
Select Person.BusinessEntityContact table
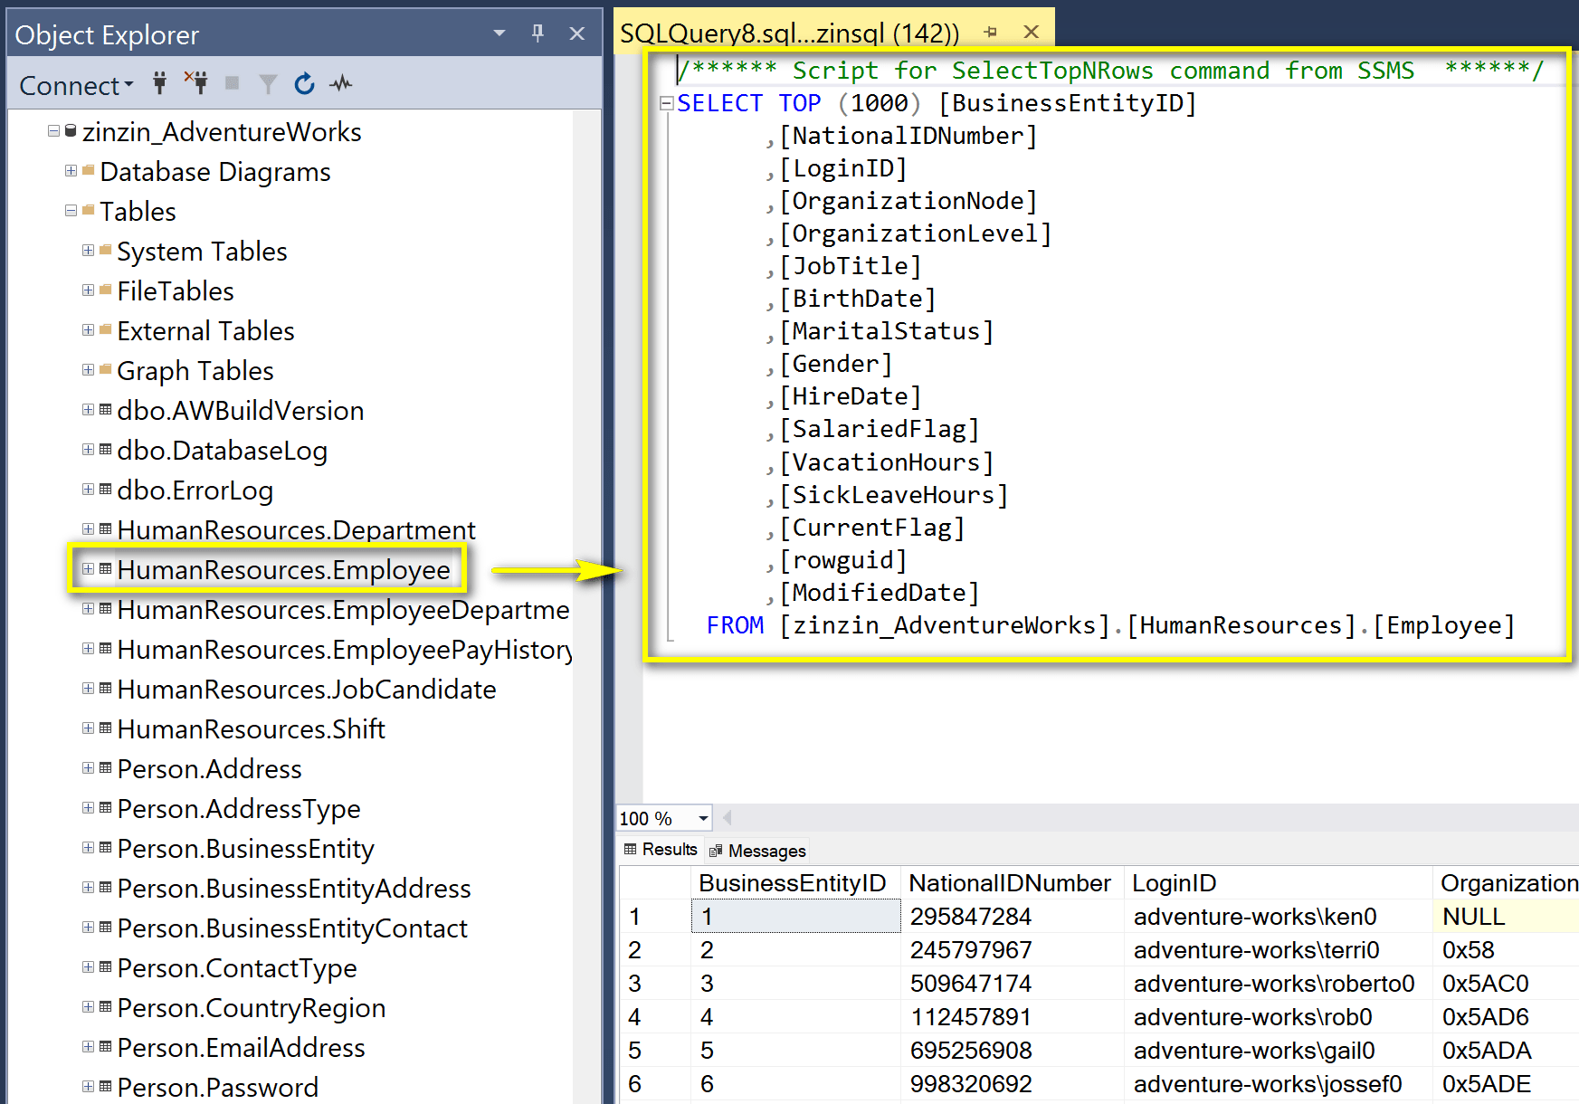tap(292, 928)
